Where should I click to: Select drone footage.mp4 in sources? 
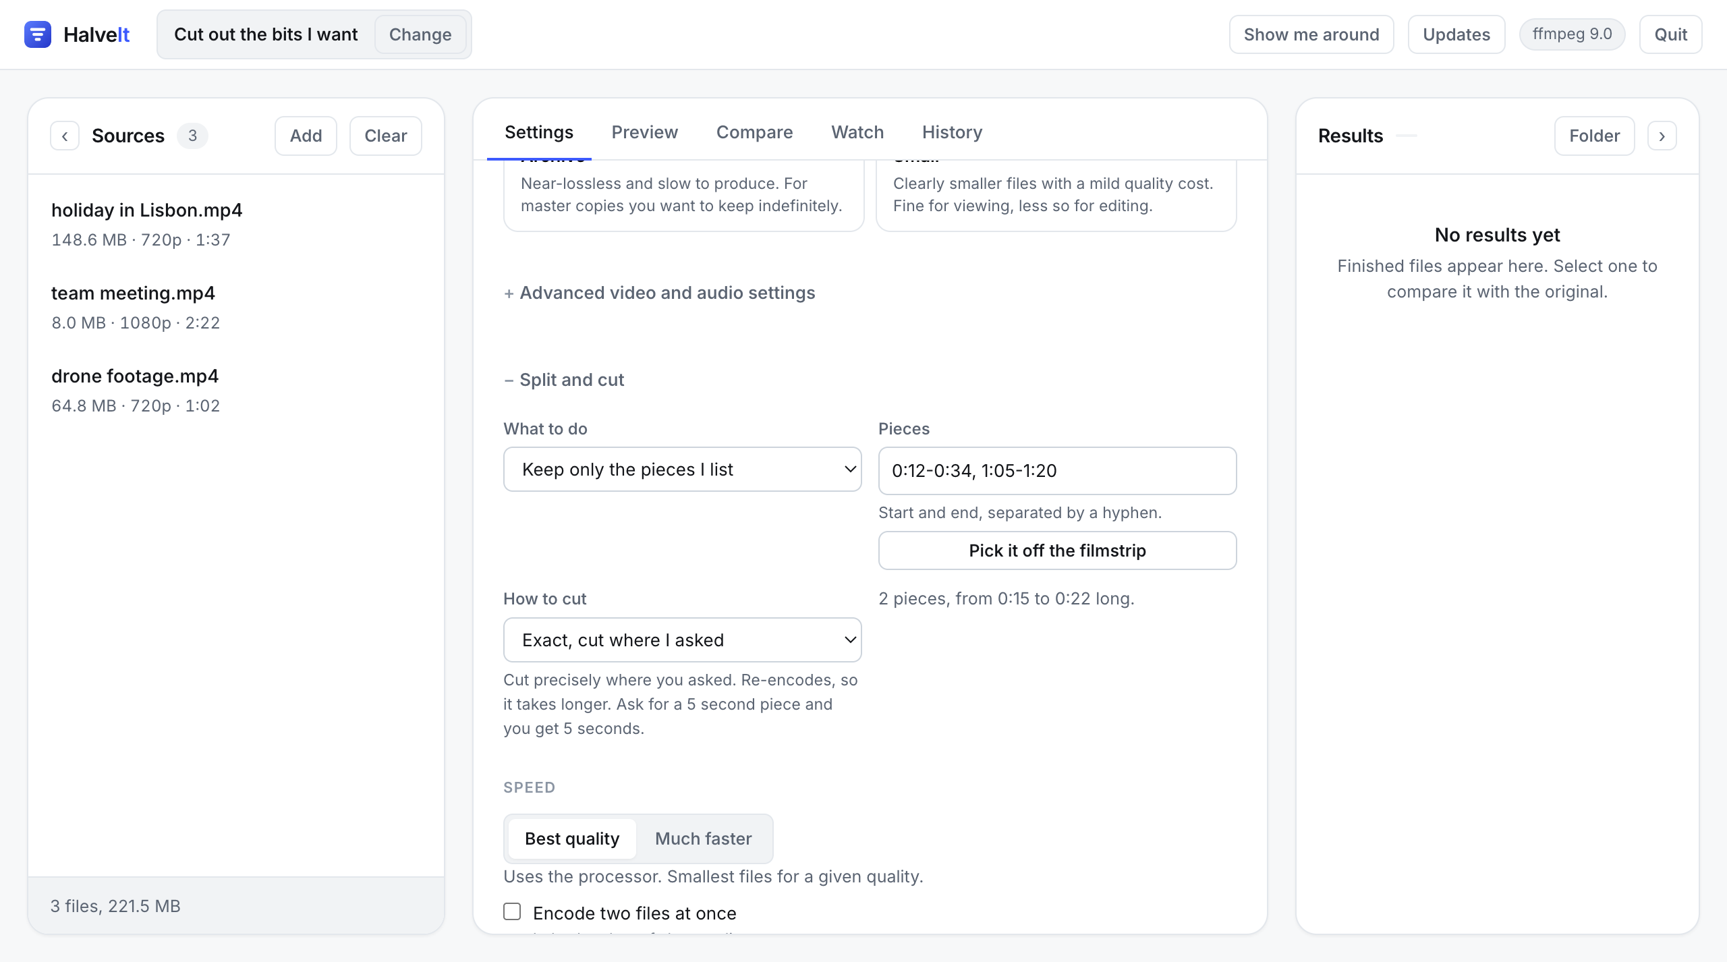tap(236, 390)
